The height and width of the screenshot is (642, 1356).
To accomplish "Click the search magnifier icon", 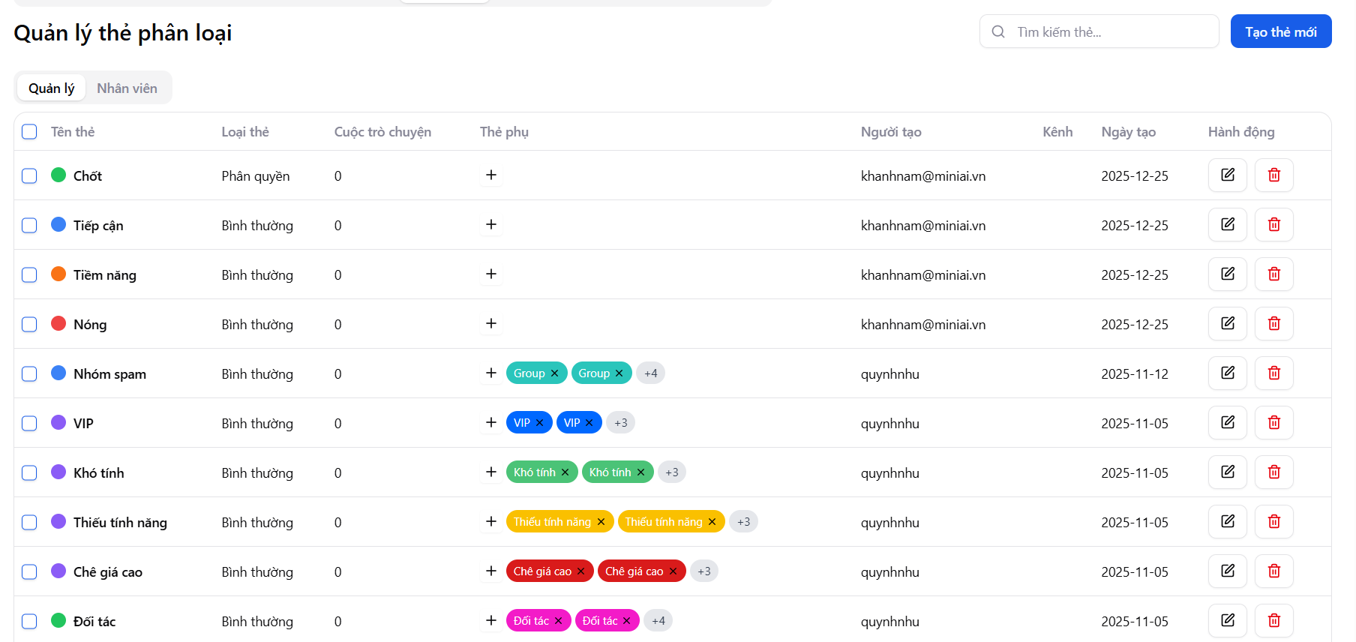I will (998, 32).
